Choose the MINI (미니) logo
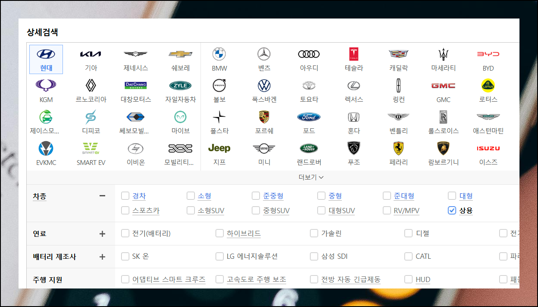The width and height of the screenshot is (538, 307). 264,149
